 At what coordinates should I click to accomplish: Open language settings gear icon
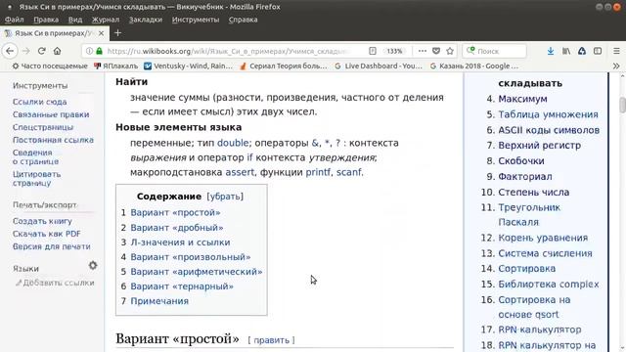tap(93, 265)
